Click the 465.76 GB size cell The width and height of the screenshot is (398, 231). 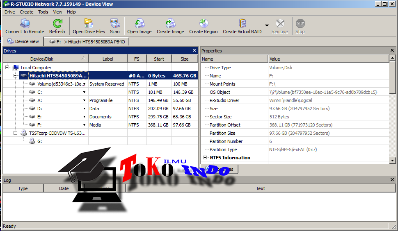(x=185, y=75)
